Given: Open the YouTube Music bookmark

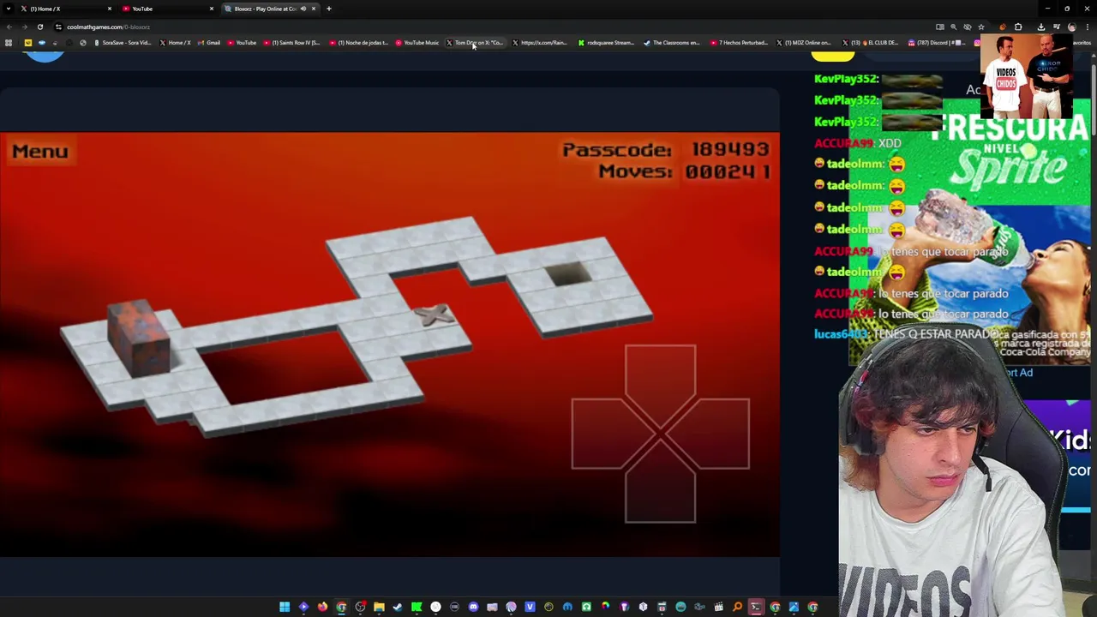Looking at the screenshot, I should 417,43.
